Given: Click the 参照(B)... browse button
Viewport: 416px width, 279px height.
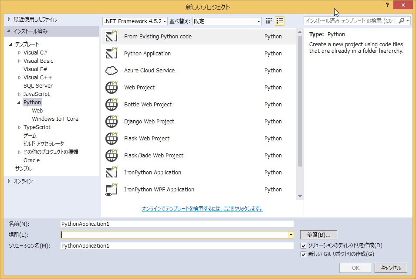Looking at the screenshot, I should (318, 235).
